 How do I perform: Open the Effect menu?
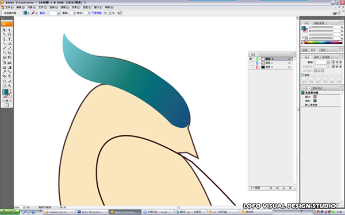tap(76, 7)
